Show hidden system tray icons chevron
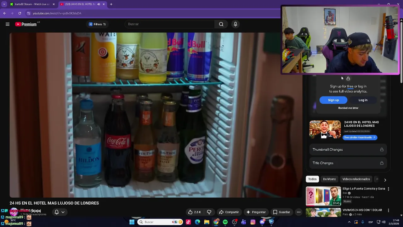Image resolution: width=403 pixels, height=227 pixels. [x=349, y=222]
